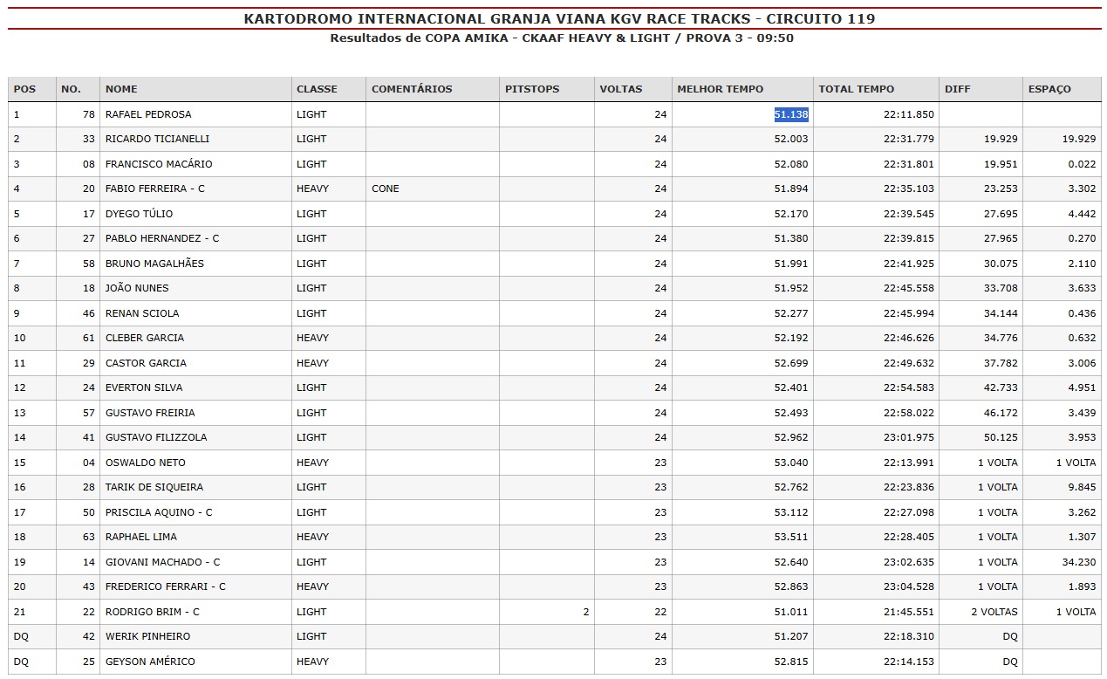Click total time 23:04.528

(908, 586)
